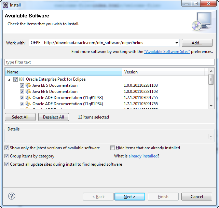Open the already installed link
219x208 pixels.
pyautogui.click(x=143, y=156)
